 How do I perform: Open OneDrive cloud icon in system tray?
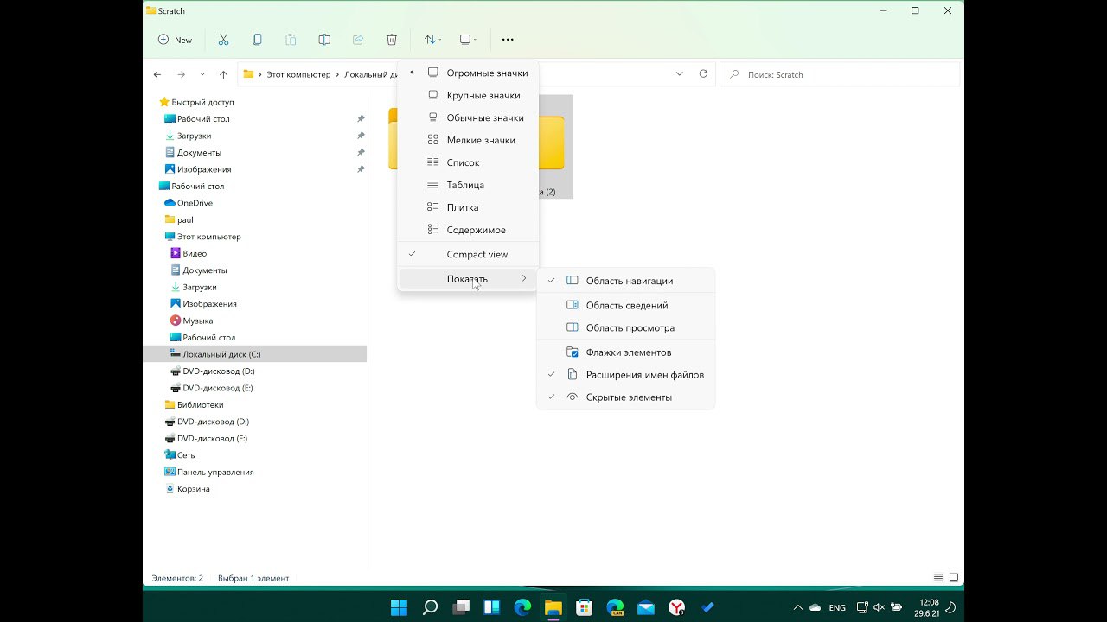815,608
